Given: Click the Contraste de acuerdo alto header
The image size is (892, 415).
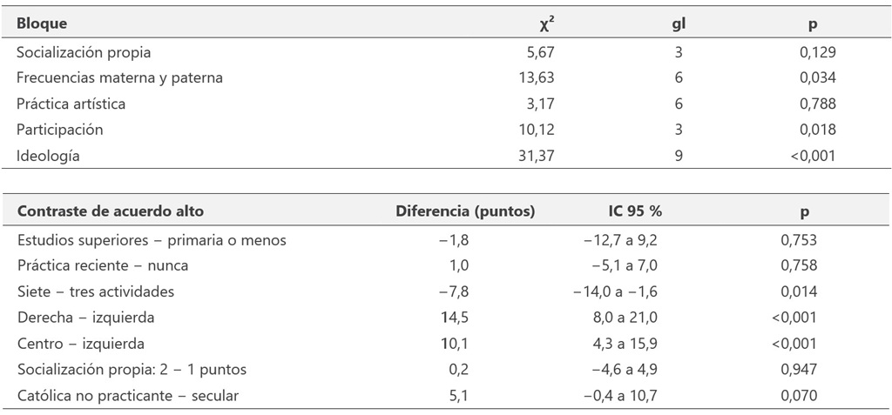Looking at the screenshot, I should (x=111, y=211).
